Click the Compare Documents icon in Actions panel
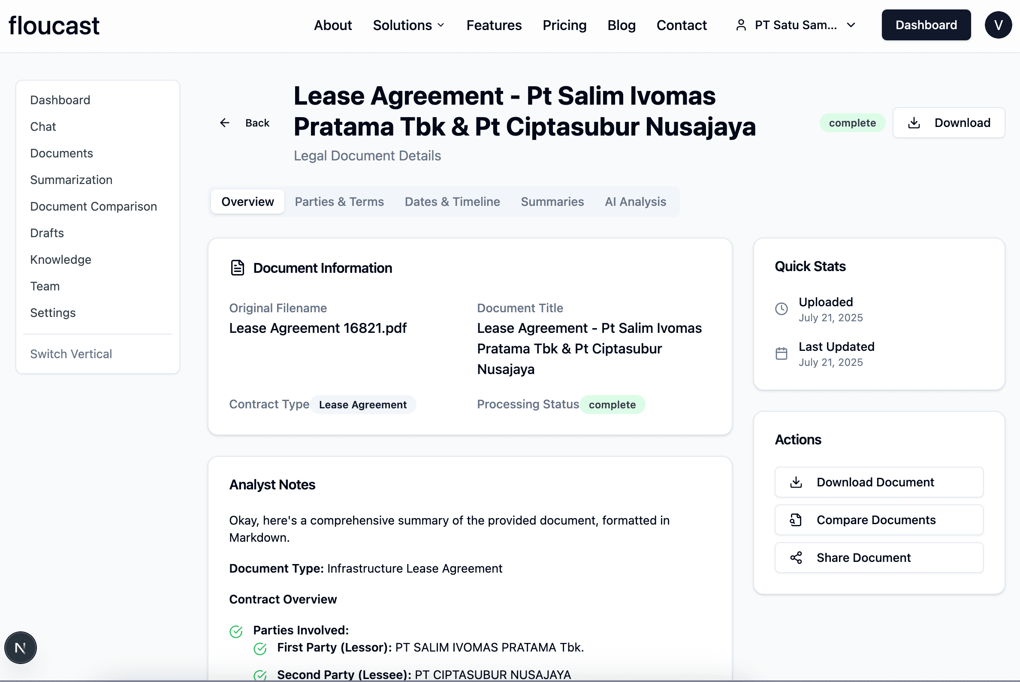This screenshot has width=1020, height=682. [796, 520]
